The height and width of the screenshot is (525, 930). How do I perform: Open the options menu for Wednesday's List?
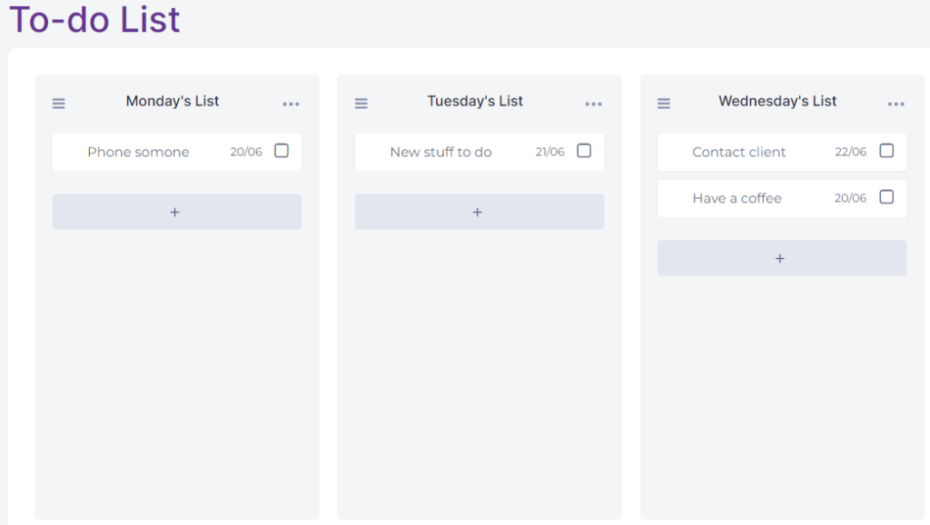[x=896, y=104]
